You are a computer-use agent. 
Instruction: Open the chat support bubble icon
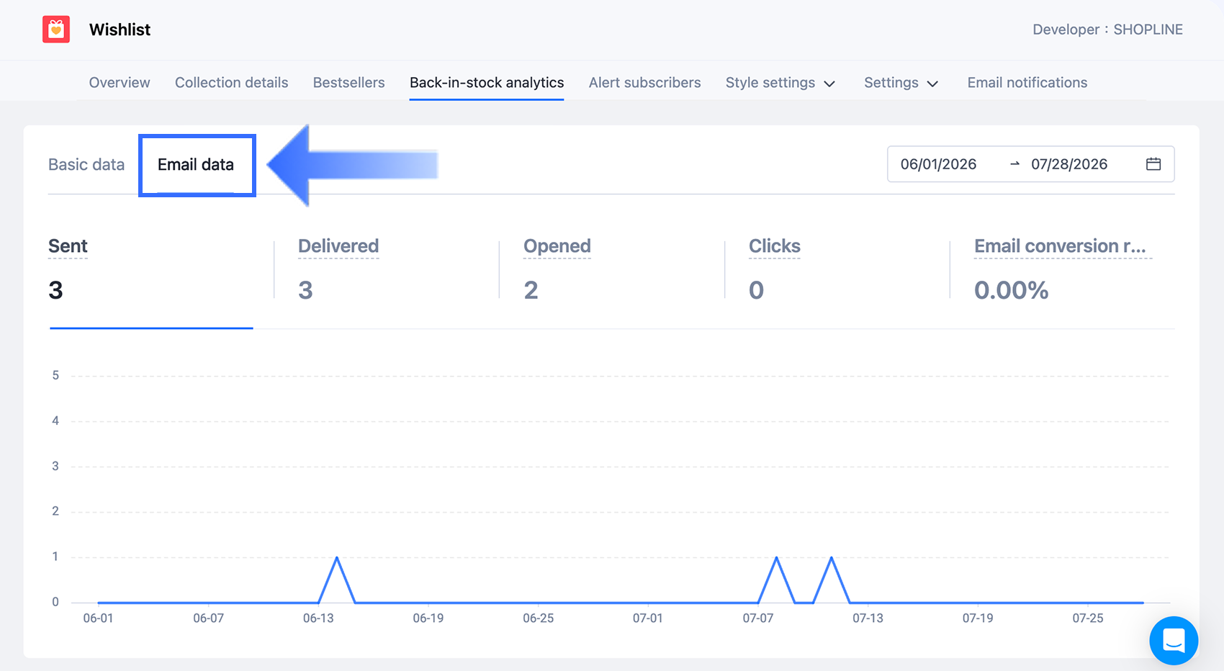[x=1174, y=640]
